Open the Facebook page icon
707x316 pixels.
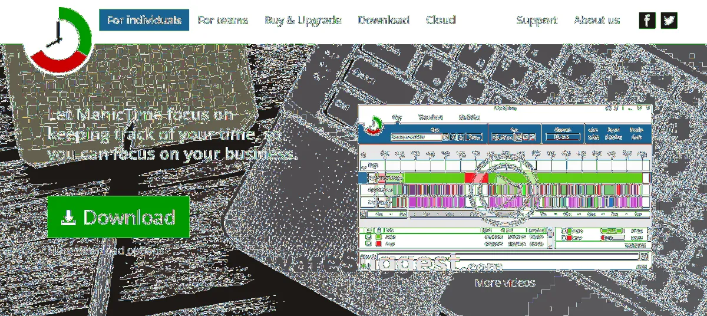pos(647,21)
